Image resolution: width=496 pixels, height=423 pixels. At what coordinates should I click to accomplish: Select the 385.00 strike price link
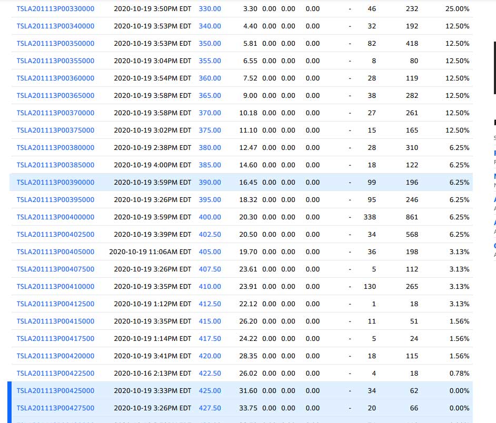click(x=210, y=165)
